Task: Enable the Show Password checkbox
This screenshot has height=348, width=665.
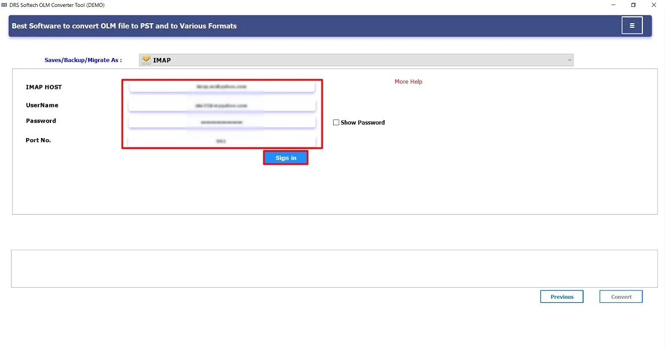Action: coord(336,122)
